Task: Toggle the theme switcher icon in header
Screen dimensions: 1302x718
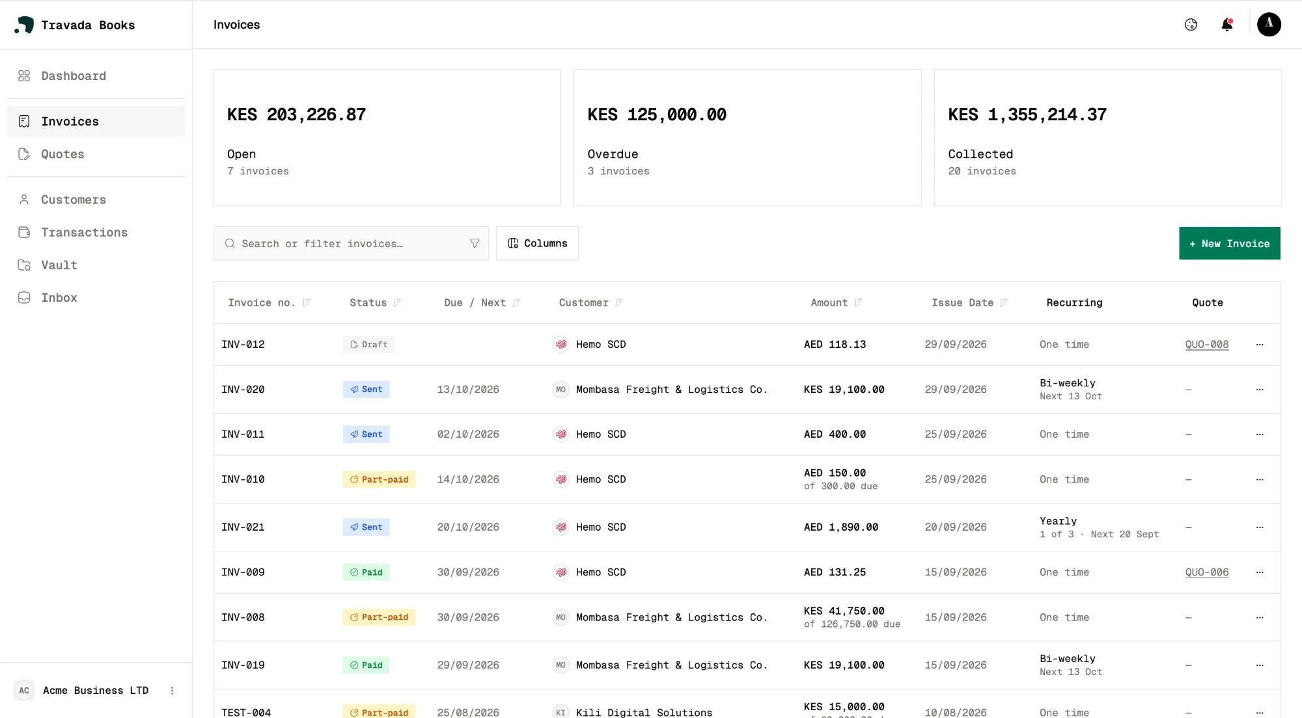Action: click(1191, 25)
